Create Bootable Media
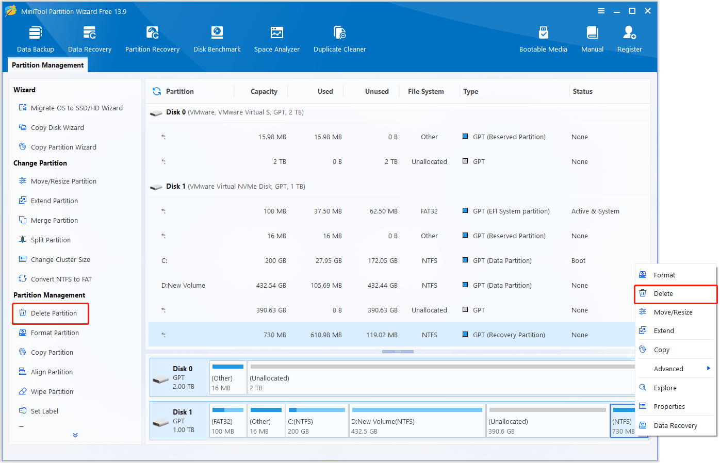The height and width of the screenshot is (463, 720). (543, 39)
